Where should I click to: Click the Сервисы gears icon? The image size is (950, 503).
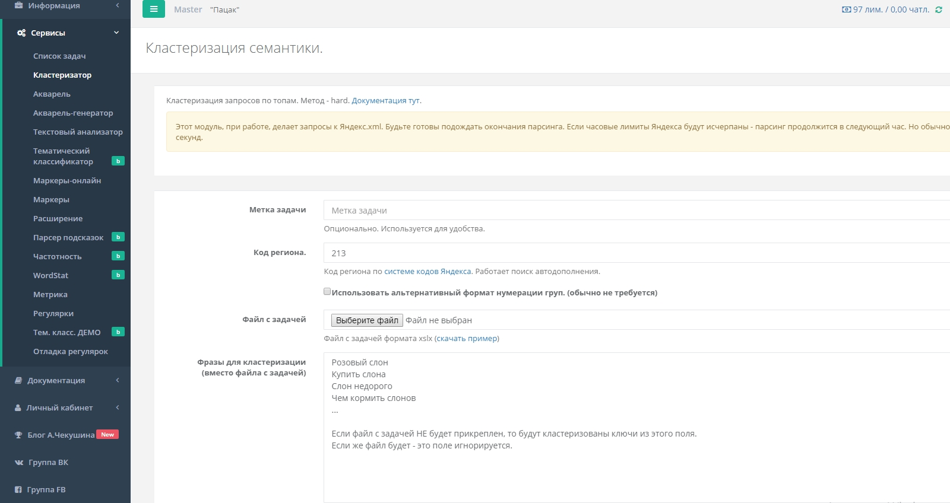tap(21, 33)
